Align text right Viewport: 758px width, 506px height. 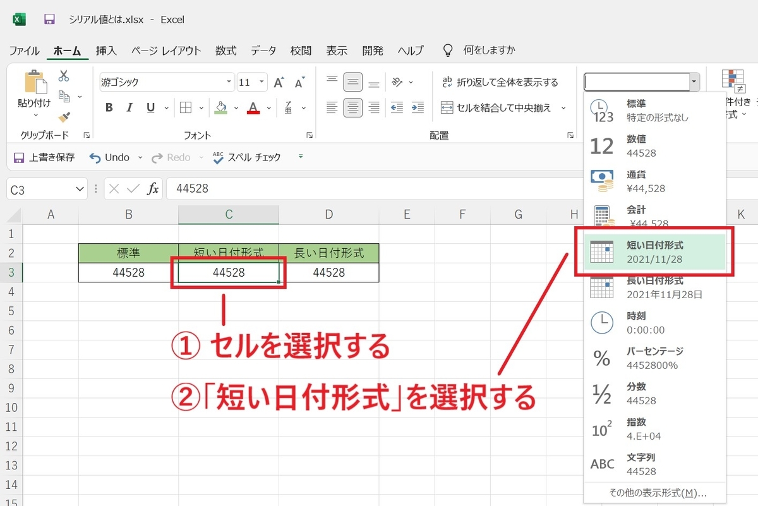(374, 107)
